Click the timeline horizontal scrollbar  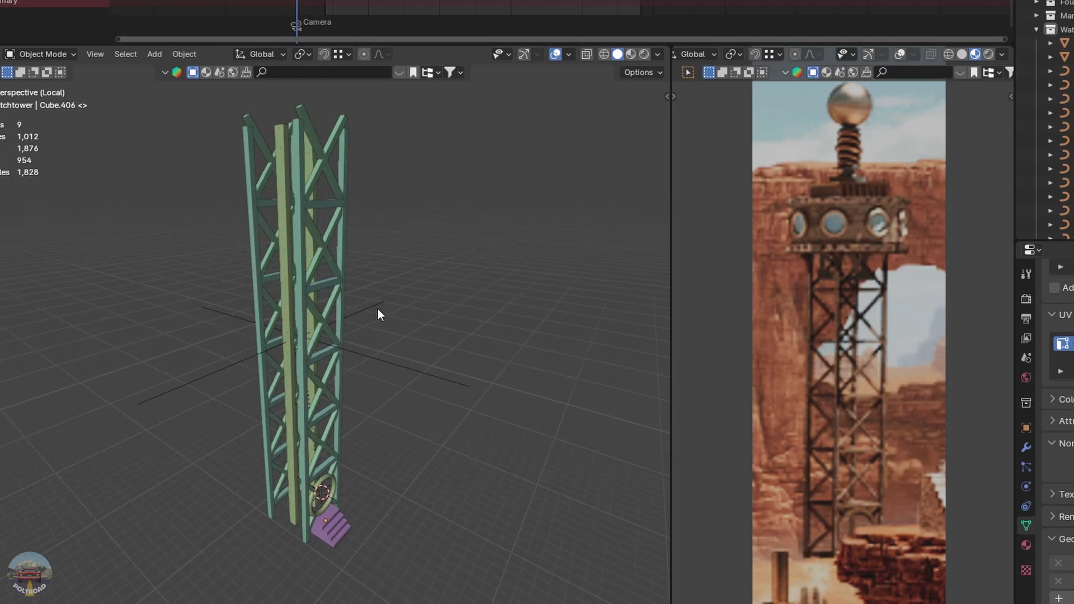(561, 39)
